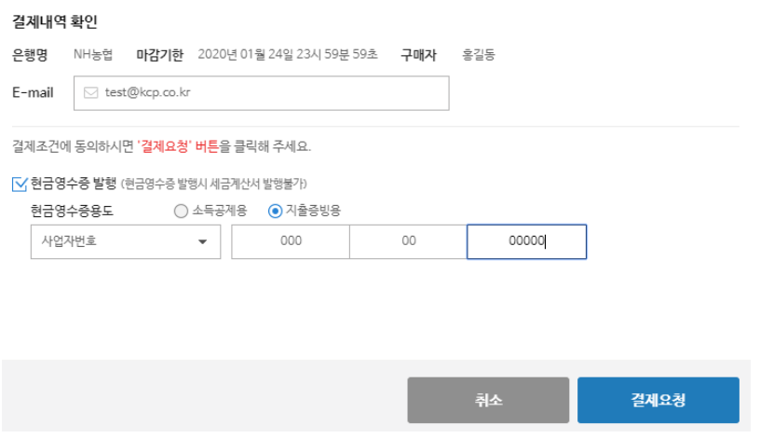760x438 pixels.
Task: Focus the last business number field (00000)
Action: coord(526,241)
